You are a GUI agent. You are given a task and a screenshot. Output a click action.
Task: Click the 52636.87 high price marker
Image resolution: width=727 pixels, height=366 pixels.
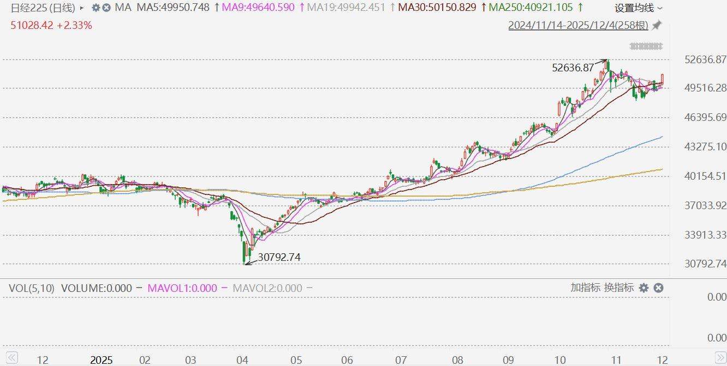(573, 68)
